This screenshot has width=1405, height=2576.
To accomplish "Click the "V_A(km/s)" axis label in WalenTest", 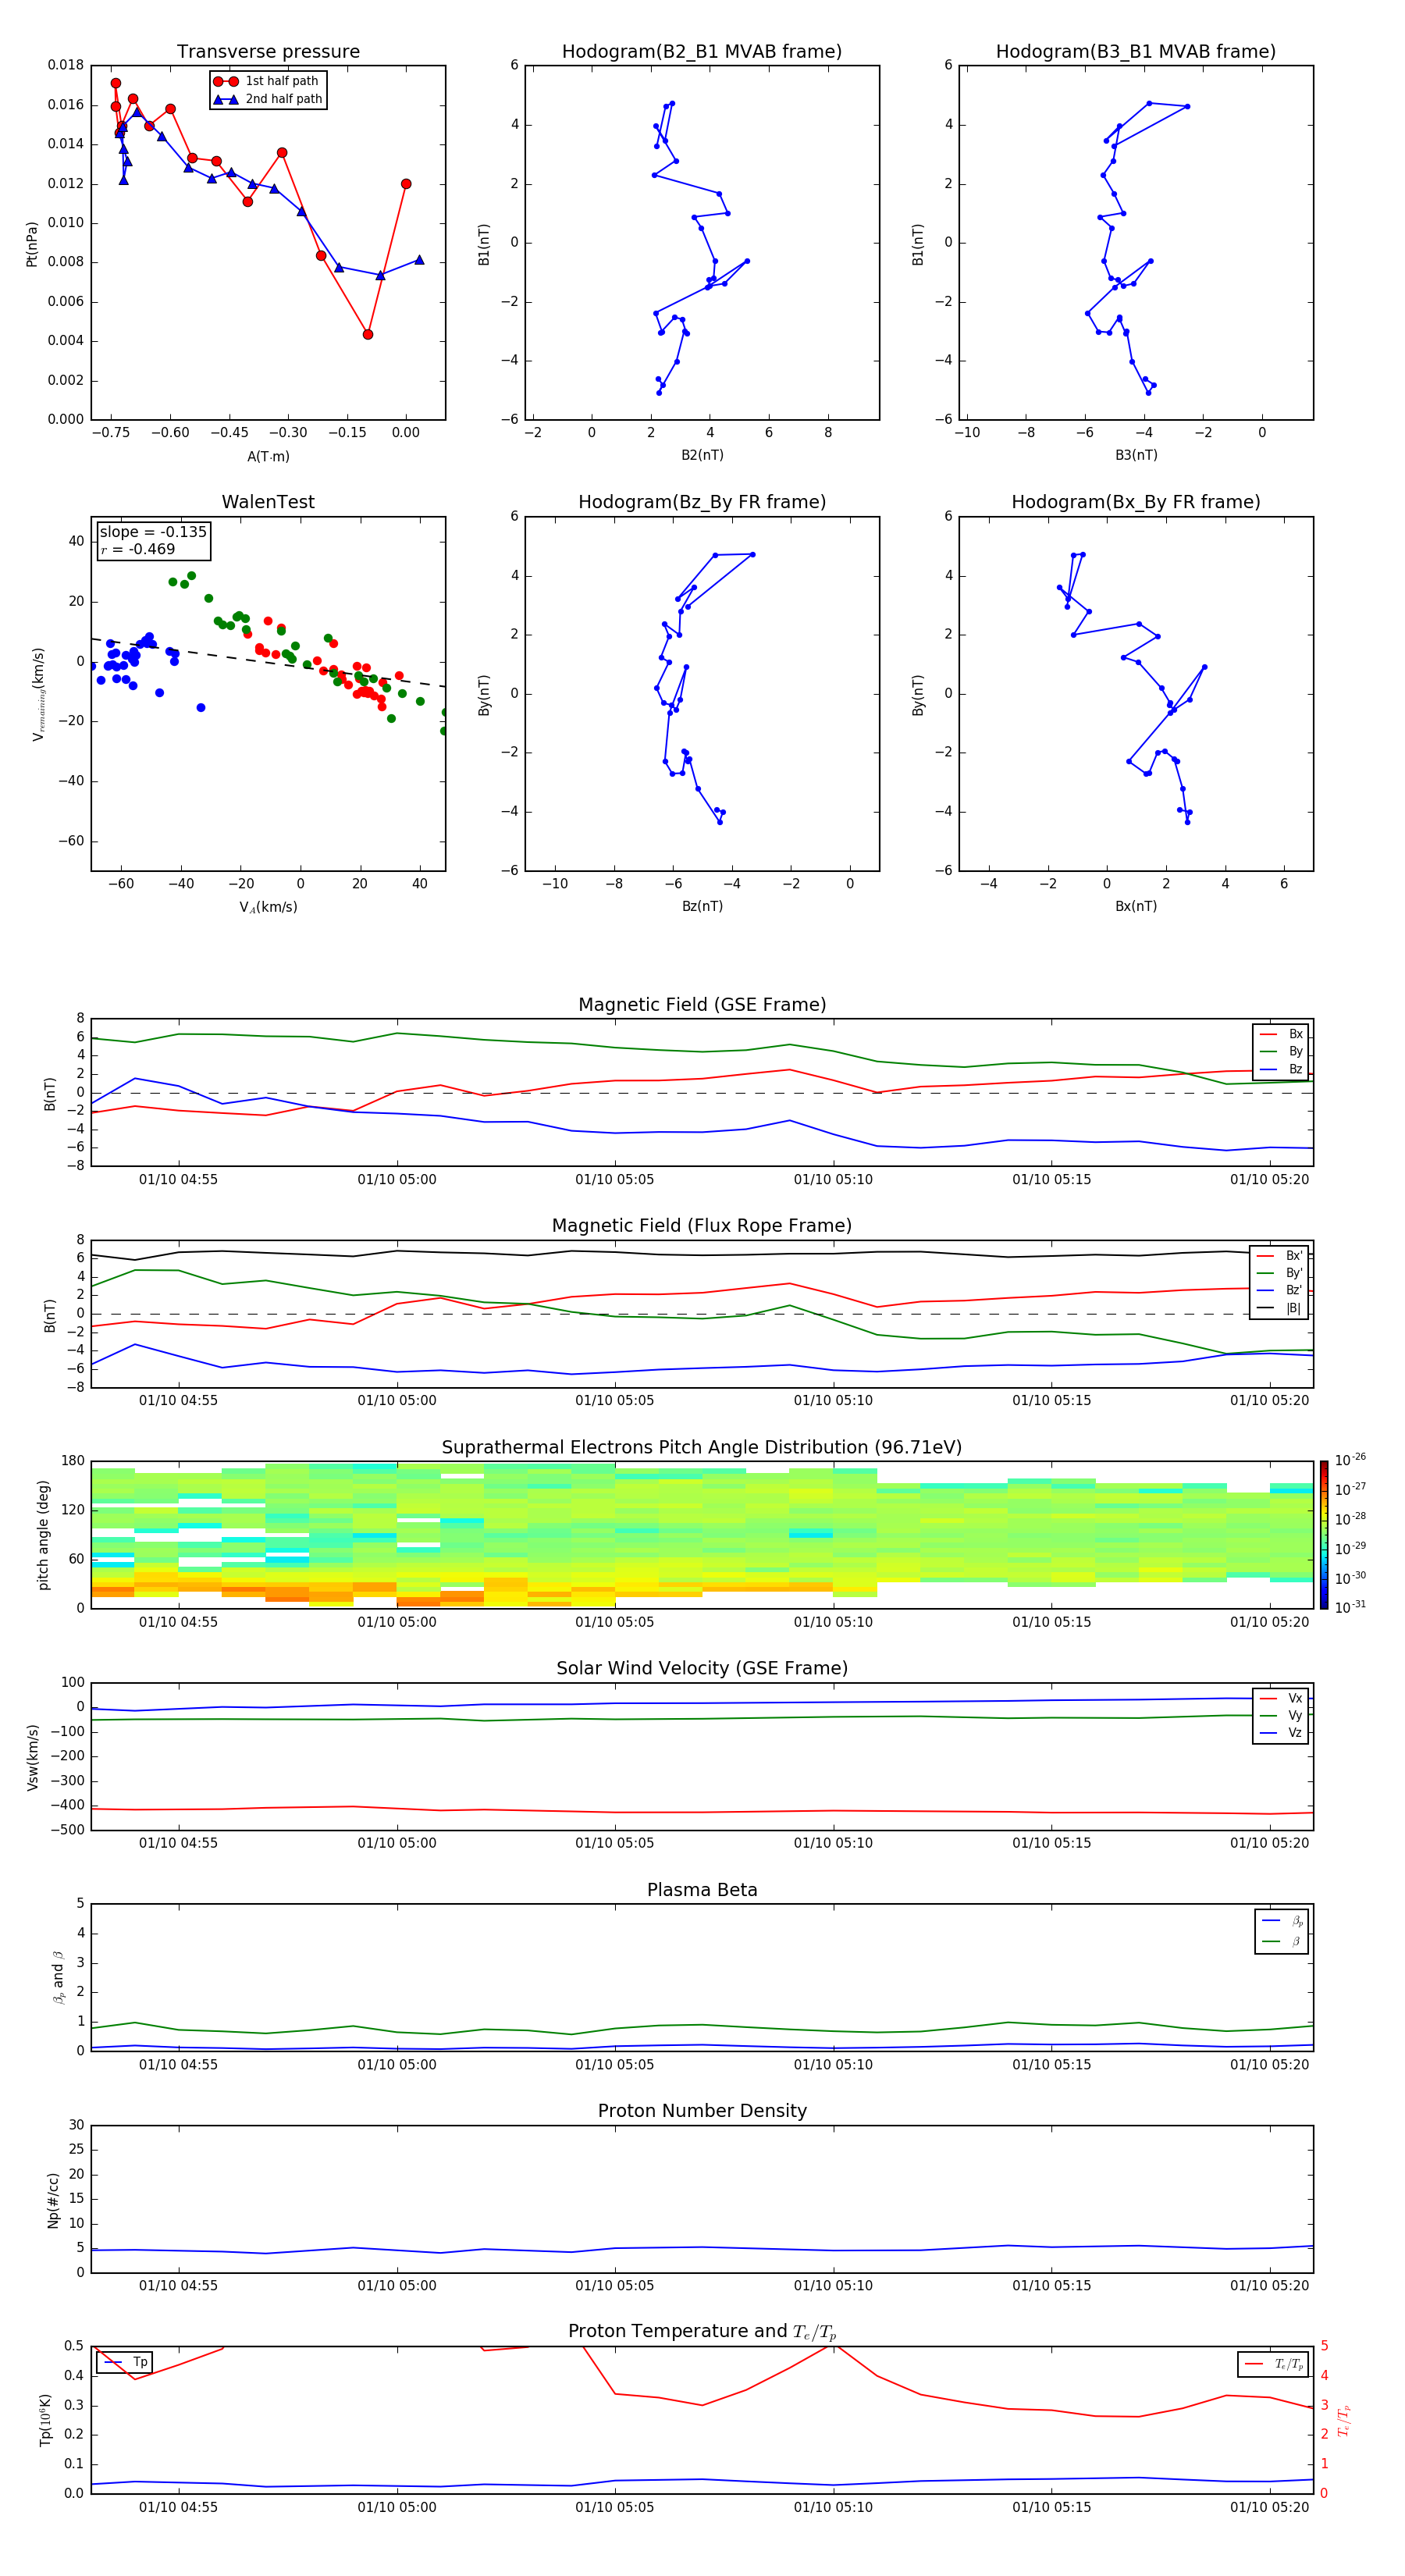I will pyautogui.click(x=268, y=908).
